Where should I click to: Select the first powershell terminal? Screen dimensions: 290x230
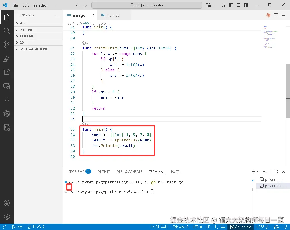coord(273,179)
